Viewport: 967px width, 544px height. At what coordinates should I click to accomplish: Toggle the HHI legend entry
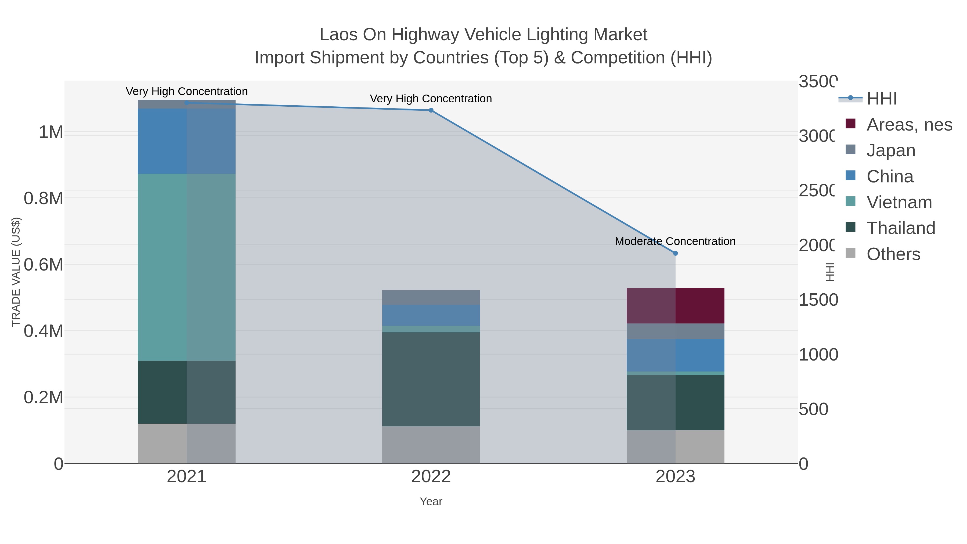tap(868, 98)
